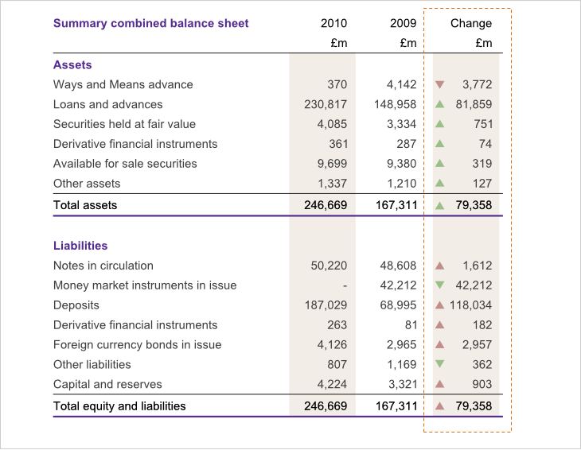581x450 pixels.
Task: Click the 2009 column header
Action: 403,24
